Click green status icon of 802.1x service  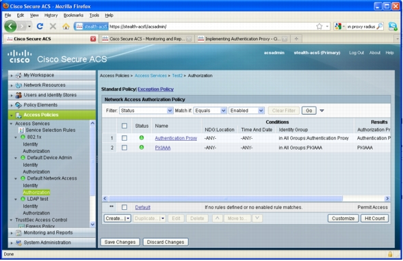(x=23, y=137)
